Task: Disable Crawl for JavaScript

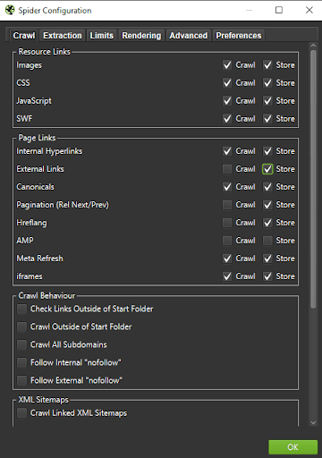Action: pyautogui.click(x=227, y=101)
